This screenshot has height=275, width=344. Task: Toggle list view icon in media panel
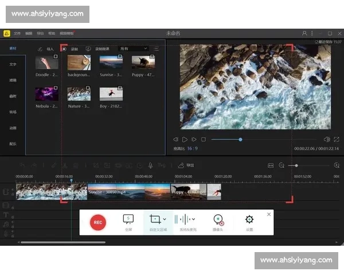coord(157,49)
